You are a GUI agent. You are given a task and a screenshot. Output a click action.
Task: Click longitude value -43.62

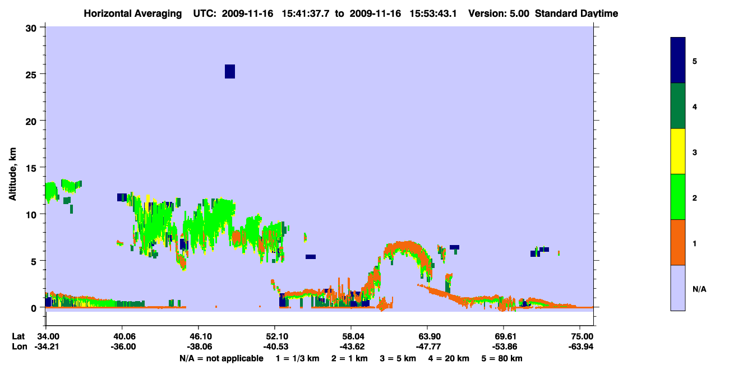[352, 347]
